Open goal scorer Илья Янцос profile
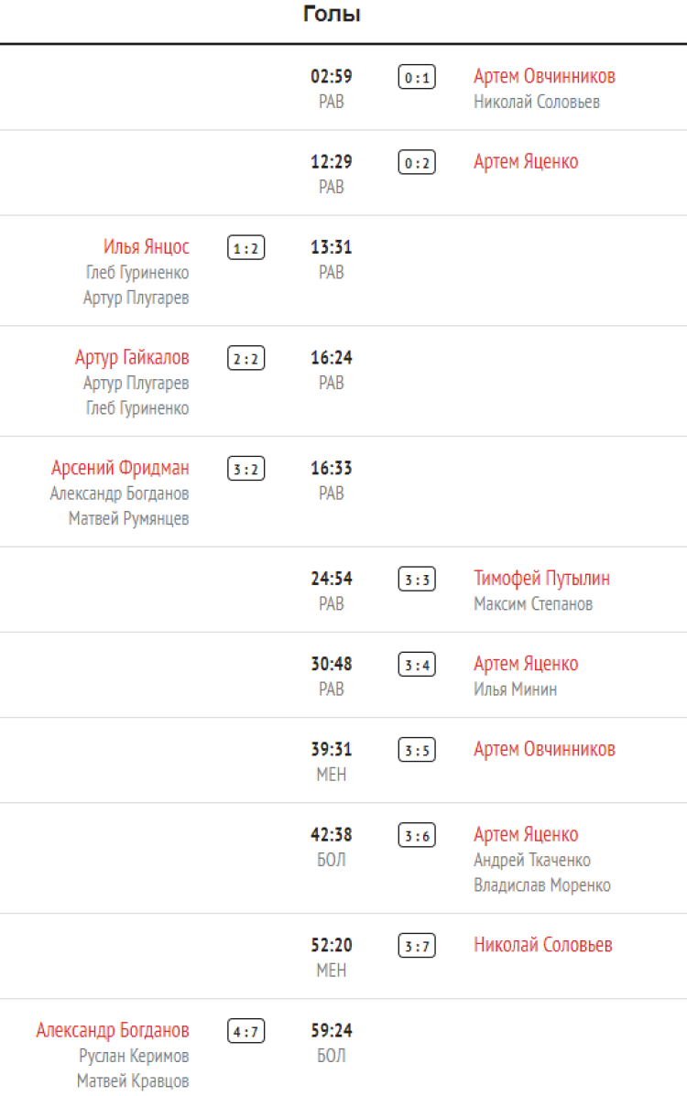The image size is (687, 1096). pos(147,247)
